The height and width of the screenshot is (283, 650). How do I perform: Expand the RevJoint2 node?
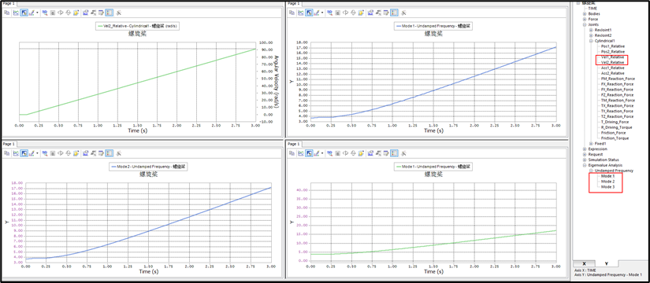591,35
